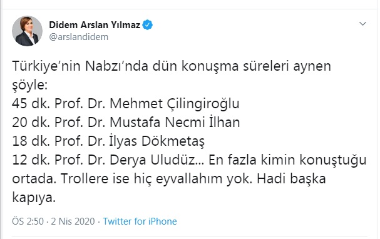The height and width of the screenshot is (239, 380).
Task: Expand the tweet options chevron
Action: click(362, 24)
